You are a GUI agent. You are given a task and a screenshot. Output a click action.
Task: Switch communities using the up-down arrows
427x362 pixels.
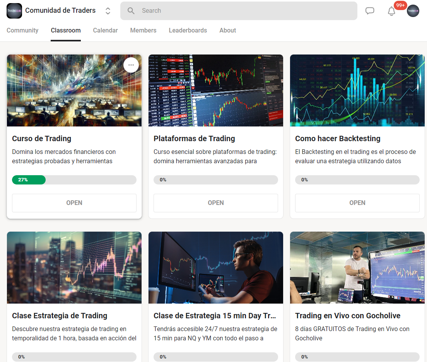point(108,11)
